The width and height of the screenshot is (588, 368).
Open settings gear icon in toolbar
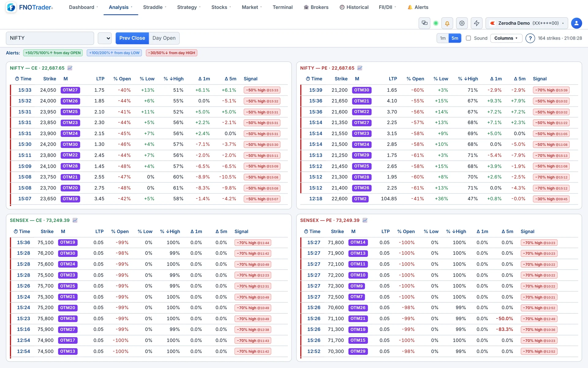(x=462, y=23)
